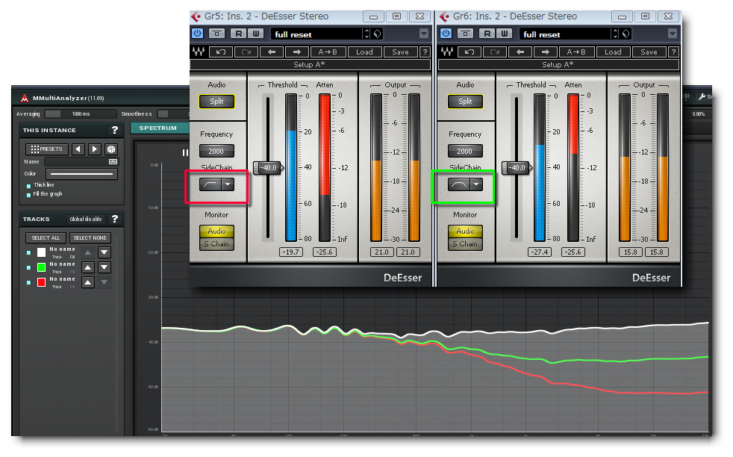Redo the change in Gr6 DeEsser
733x457 pixels.
click(495, 52)
